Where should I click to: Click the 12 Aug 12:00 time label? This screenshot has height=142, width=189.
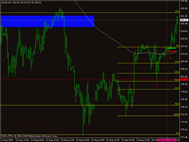click(x=22, y=140)
